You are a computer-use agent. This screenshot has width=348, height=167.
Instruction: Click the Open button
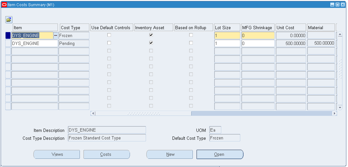click(220, 154)
